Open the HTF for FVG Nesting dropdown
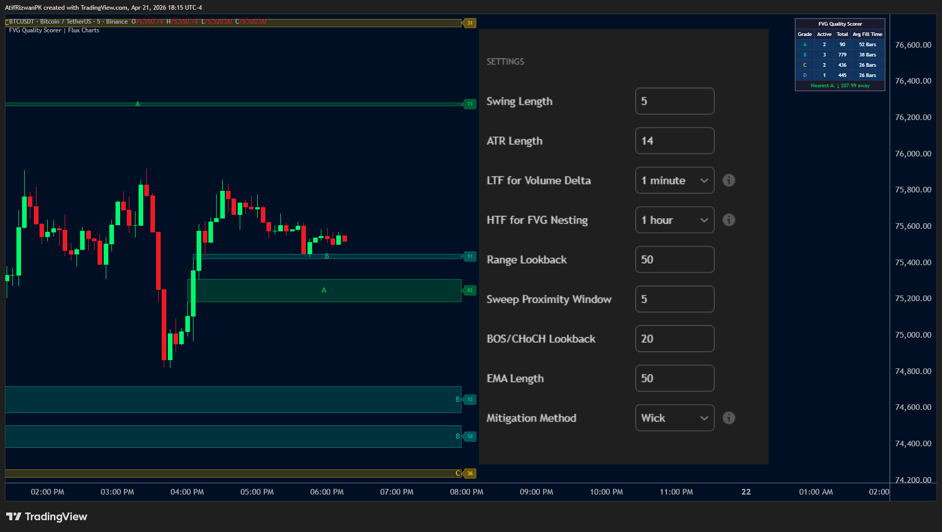The image size is (942, 532). pos(675,220)
